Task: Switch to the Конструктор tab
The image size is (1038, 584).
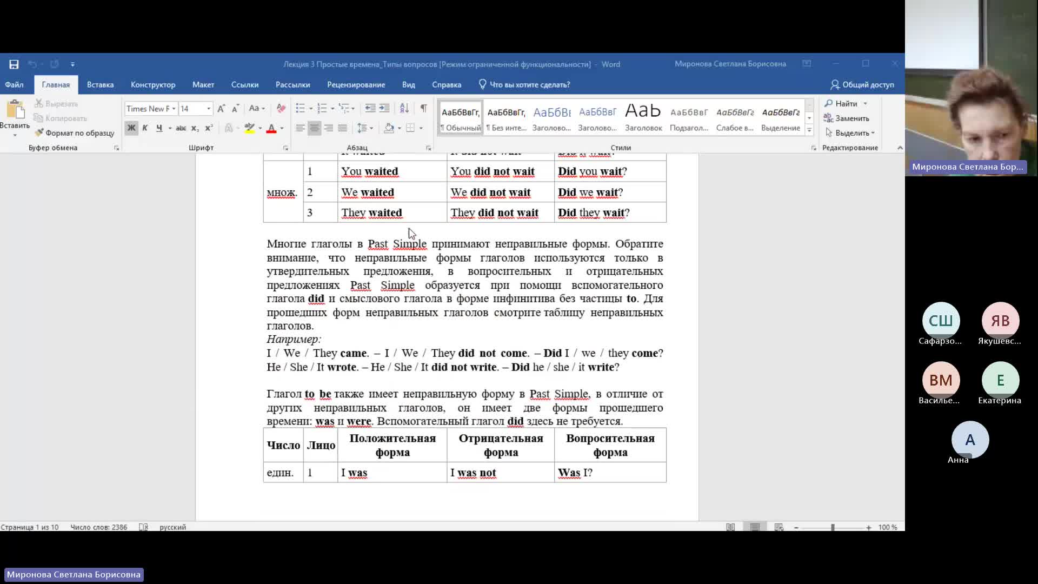Action: click(153, 85)
